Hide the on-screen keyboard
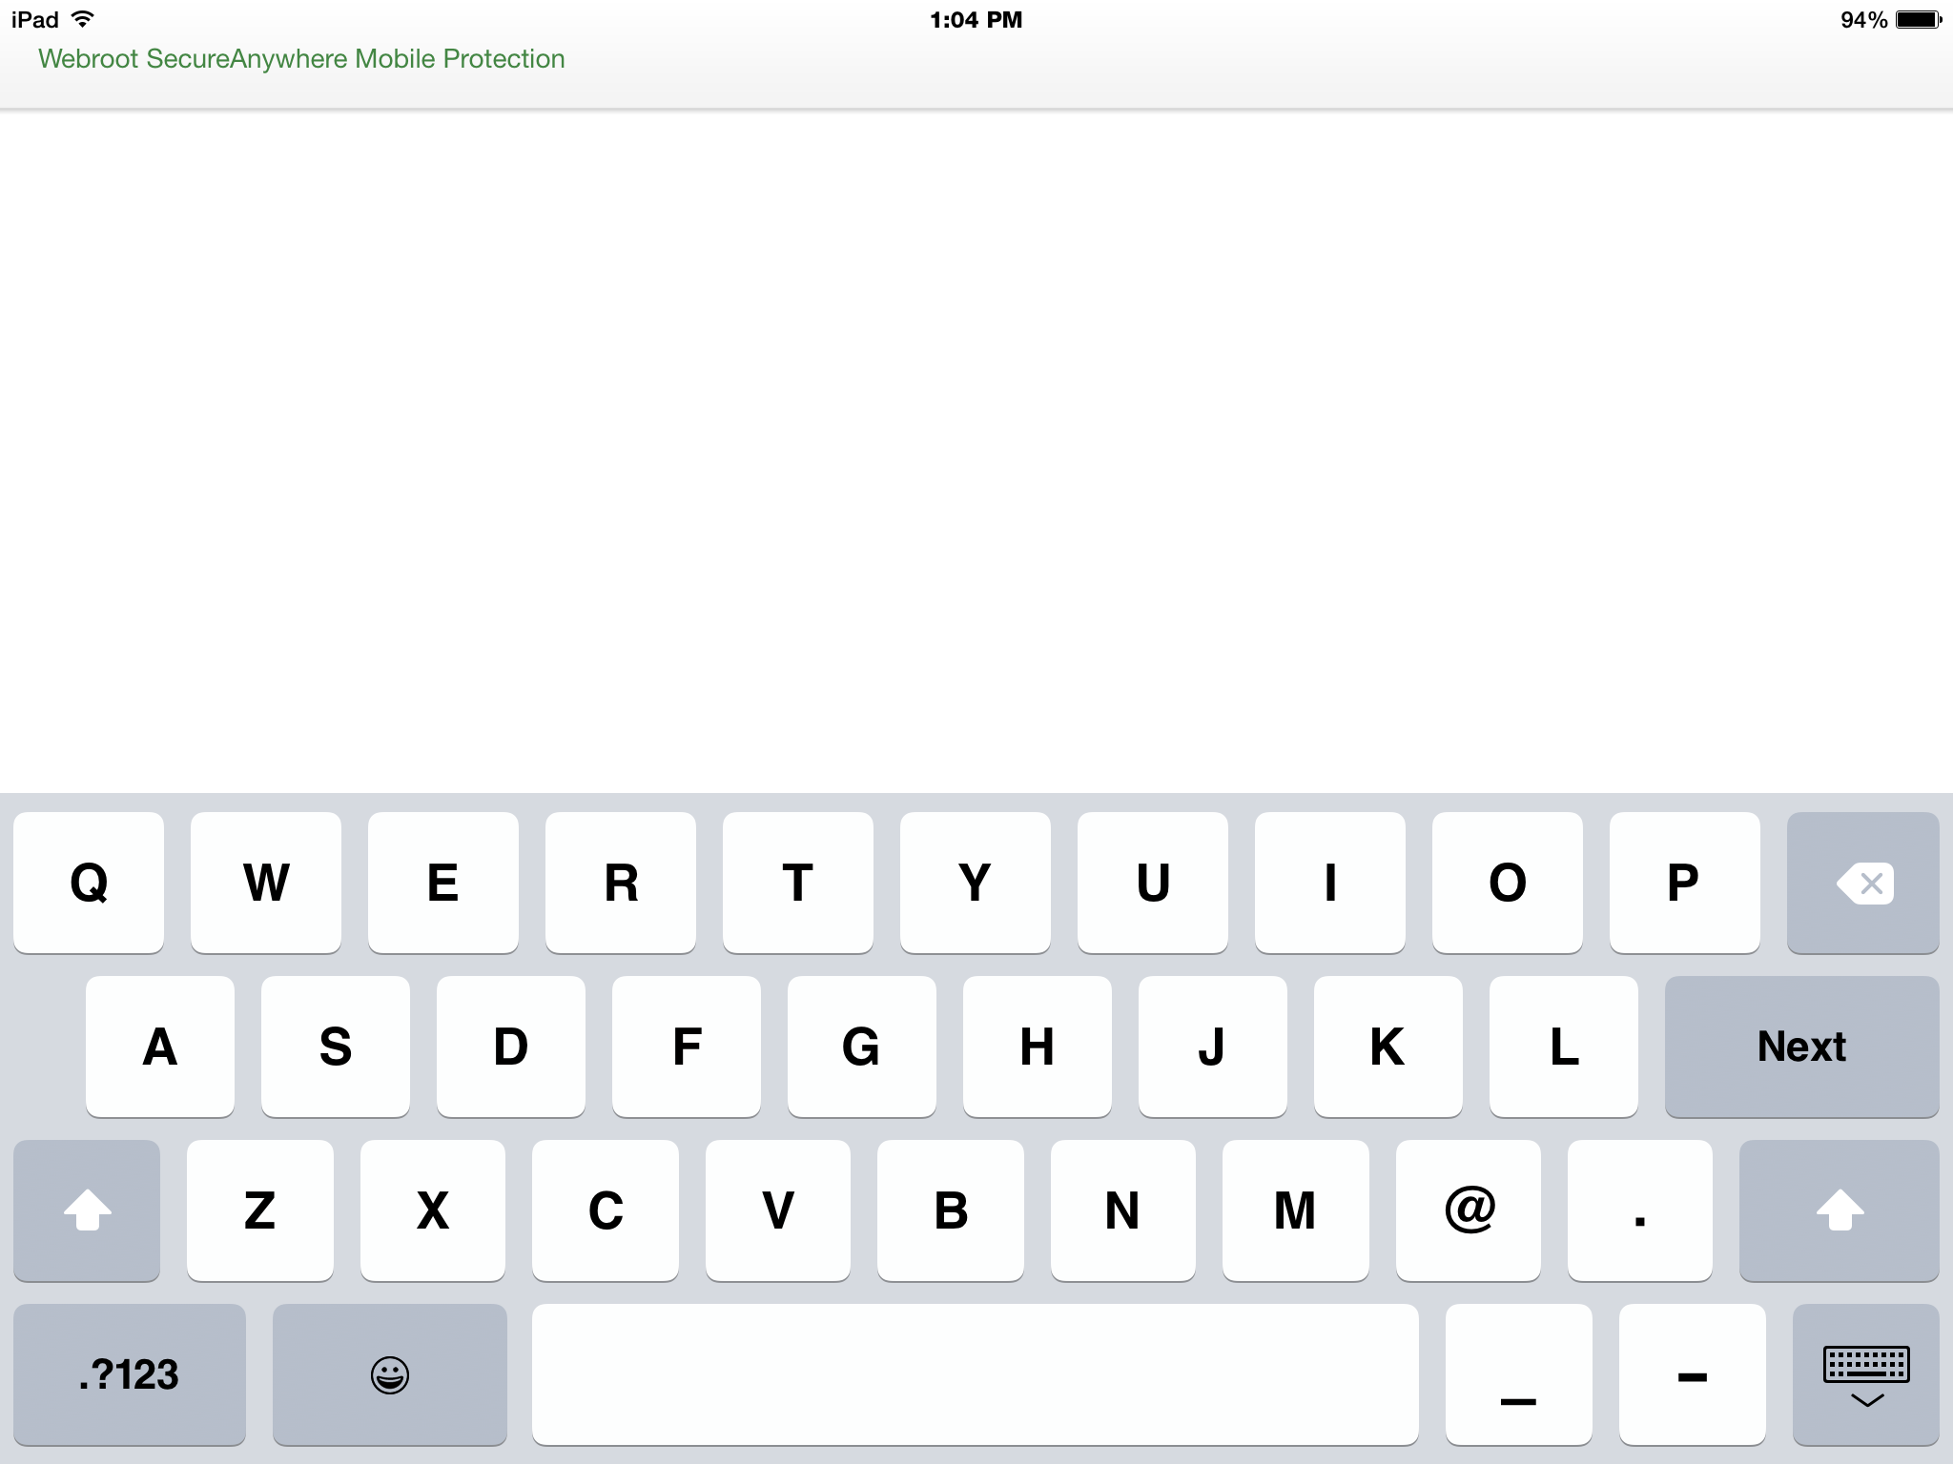This screenshot has width=1953, height=1464. coord(1866,1374)
